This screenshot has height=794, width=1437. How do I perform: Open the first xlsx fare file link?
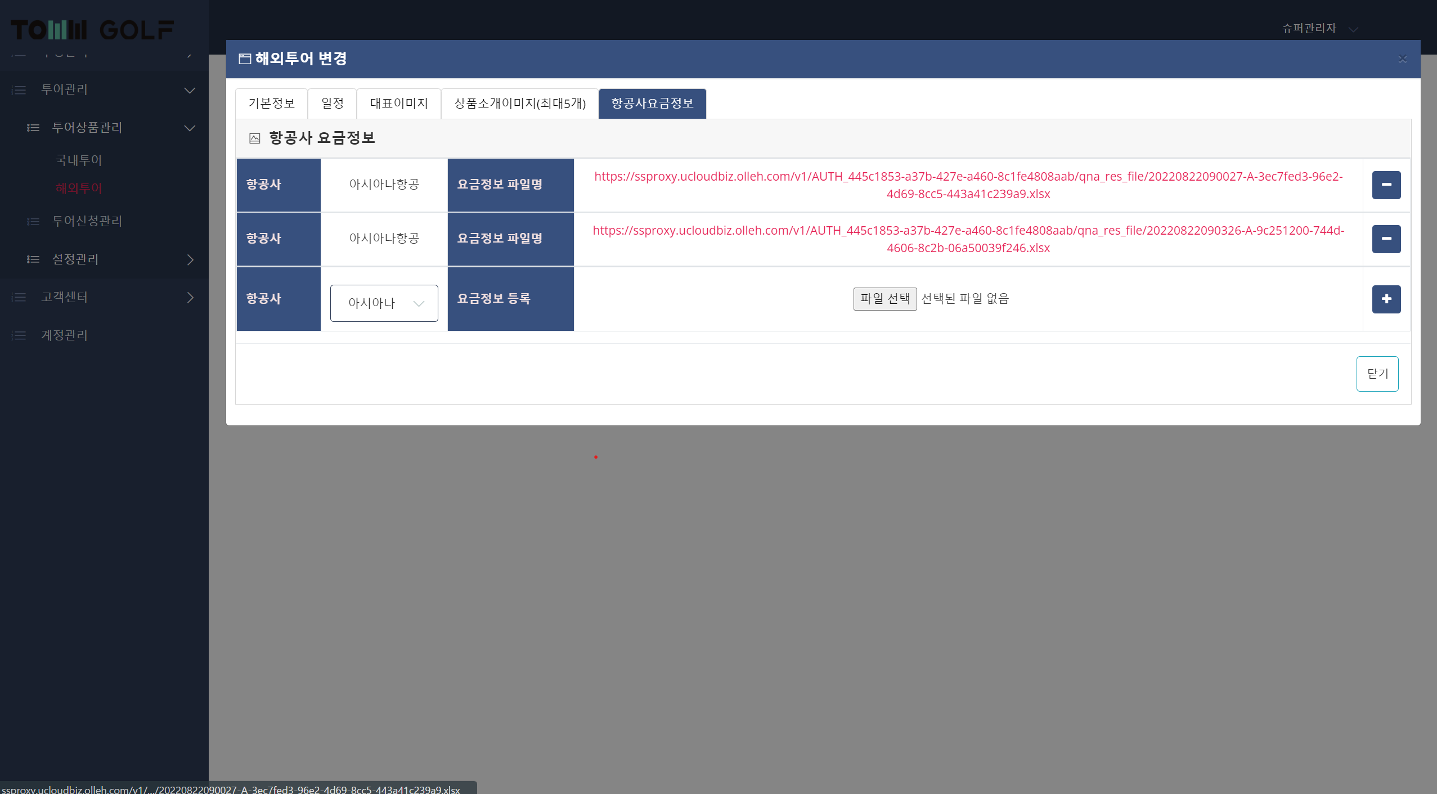pyautogui.click(x=968, y=185)
